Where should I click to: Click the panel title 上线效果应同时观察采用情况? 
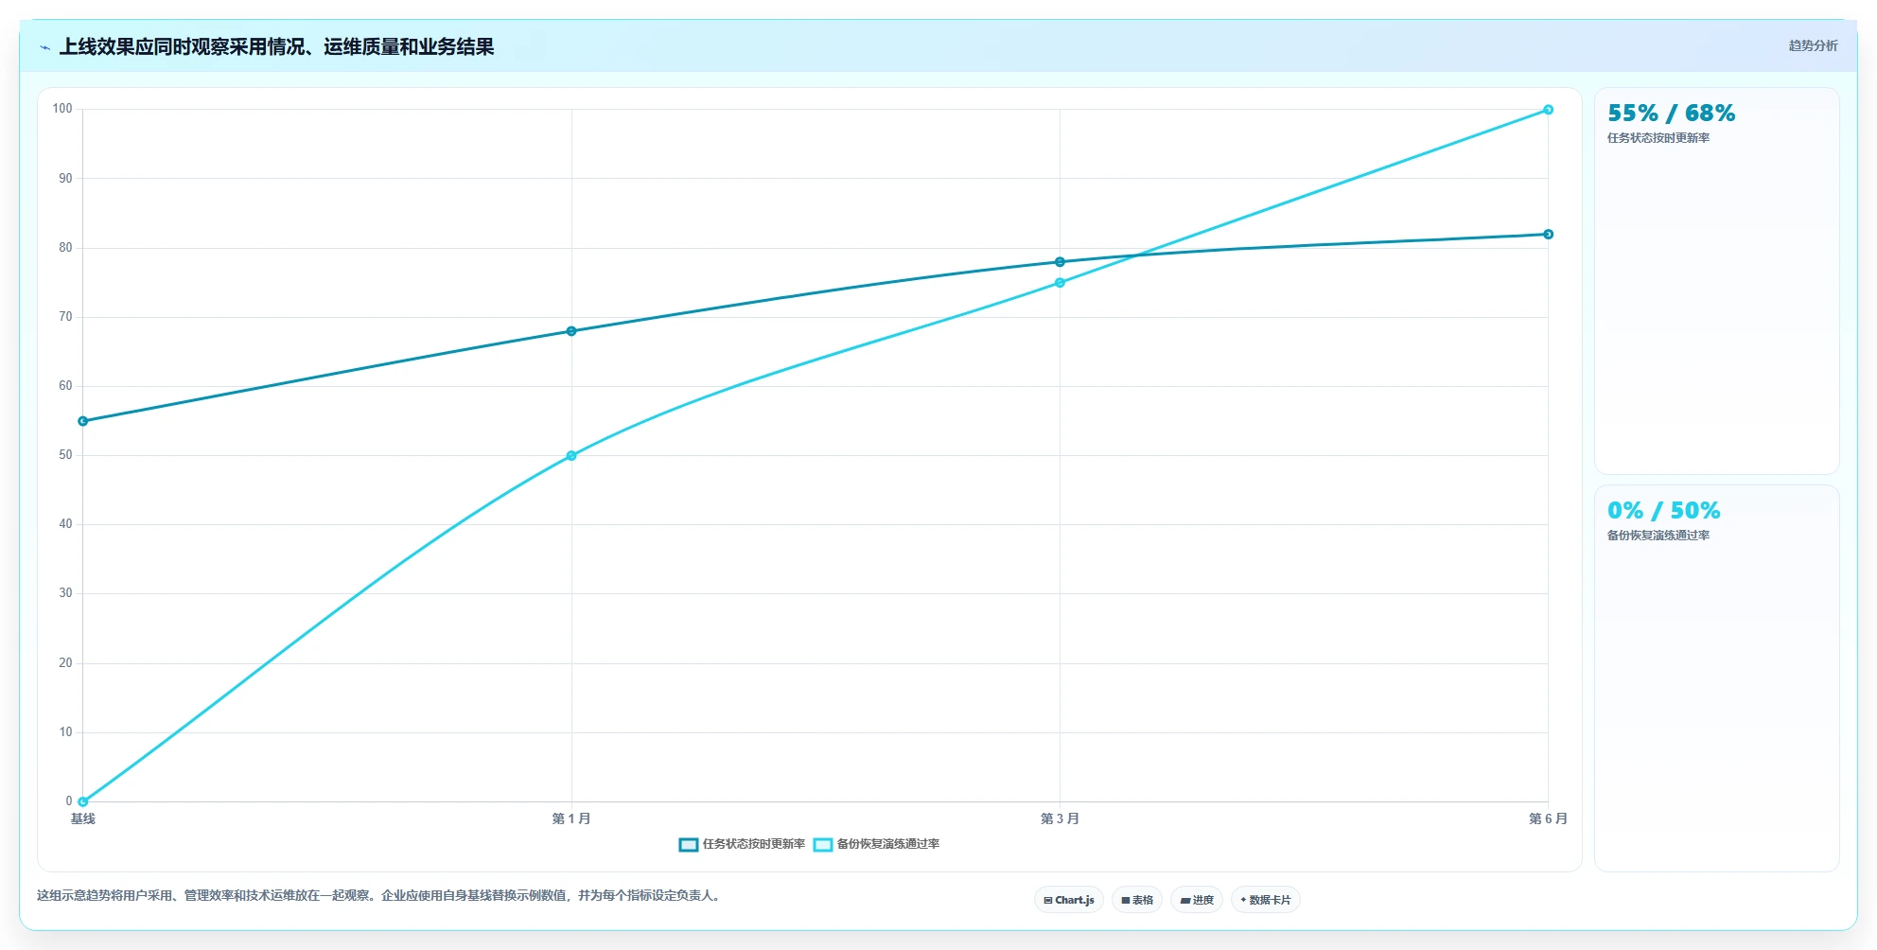[x=276, y=47]
